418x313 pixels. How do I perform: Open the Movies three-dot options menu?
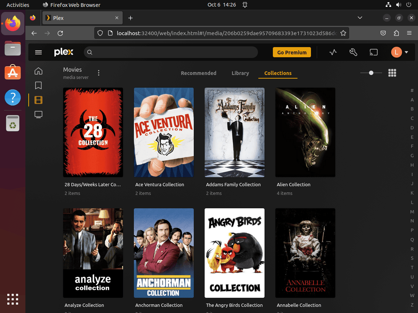pyautogui.click(x=98, y=73)
